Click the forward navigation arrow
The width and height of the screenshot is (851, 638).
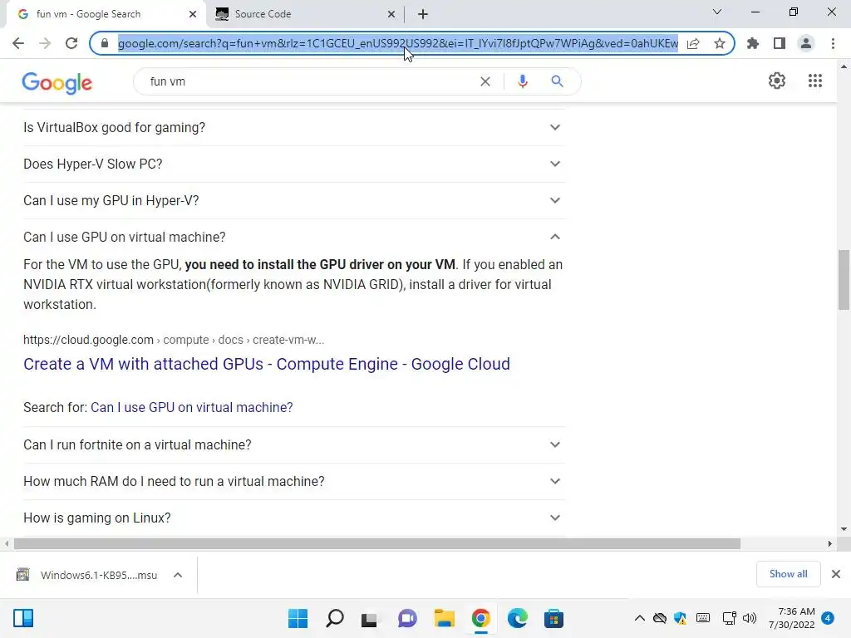coord(45,43)
